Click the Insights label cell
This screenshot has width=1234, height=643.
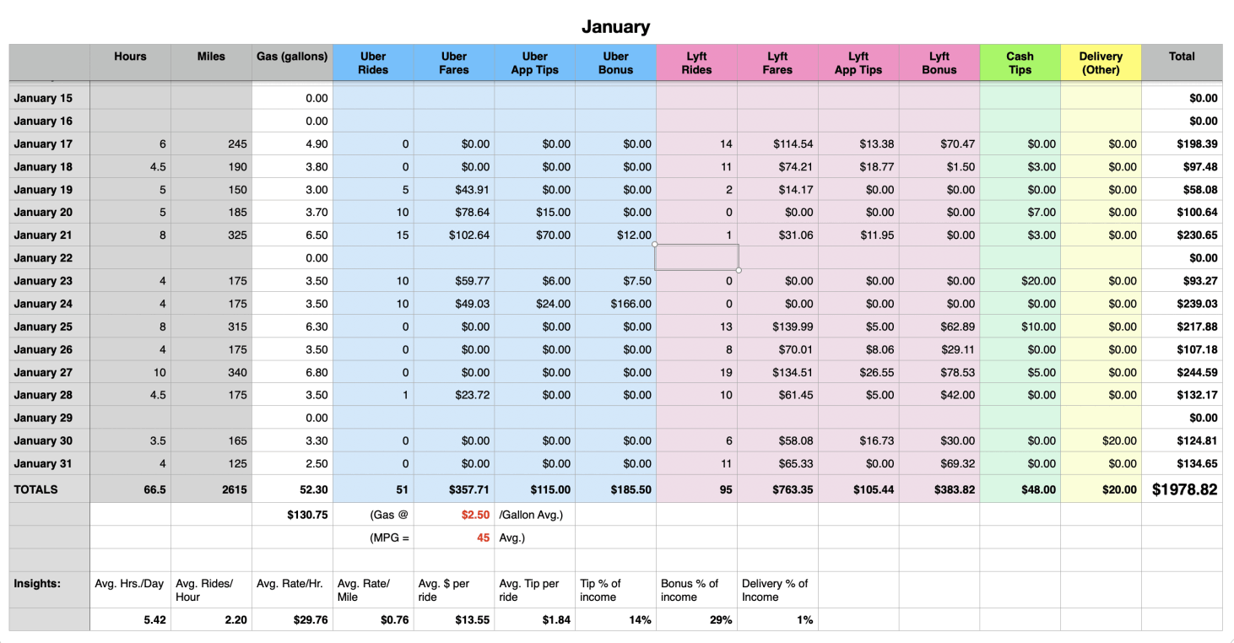click(x=37, y=583)
